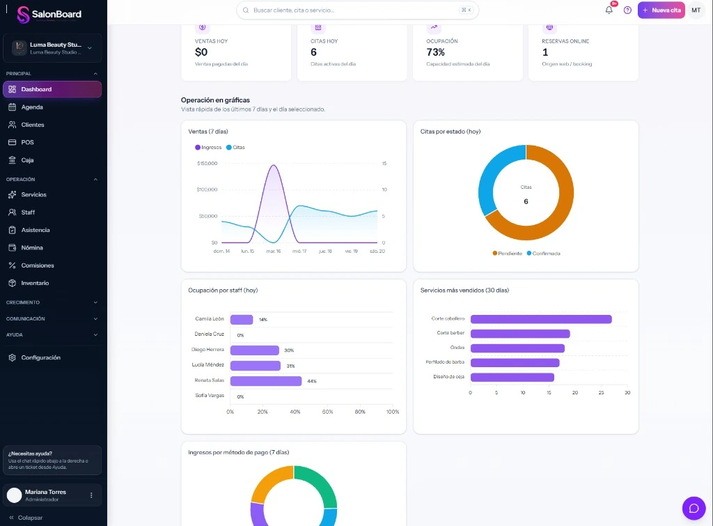The width and height of the screenshot is (713, 526).
Task: Open the user options three-dot menu
Action: (91, 495)
